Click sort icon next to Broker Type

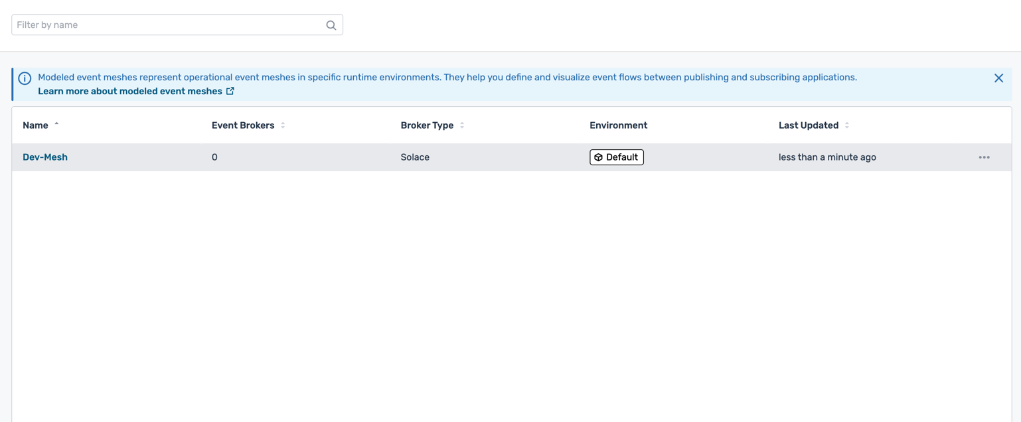(x=462, y=125)
